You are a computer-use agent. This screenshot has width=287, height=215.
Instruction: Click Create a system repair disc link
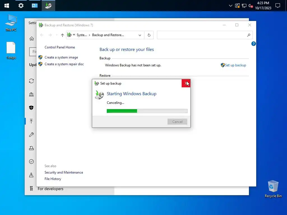click(x=64, y=64)
